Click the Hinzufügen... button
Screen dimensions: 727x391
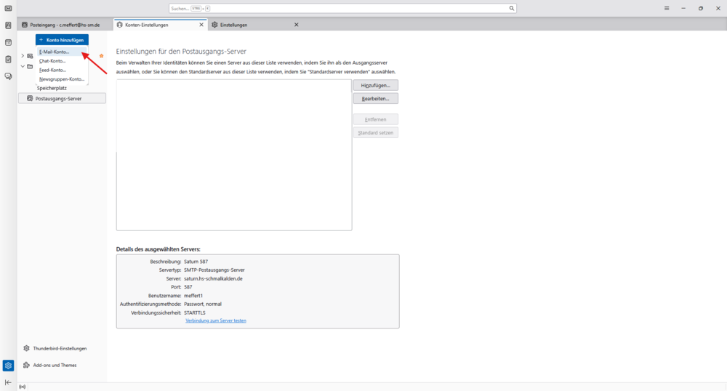coord(376,85)
